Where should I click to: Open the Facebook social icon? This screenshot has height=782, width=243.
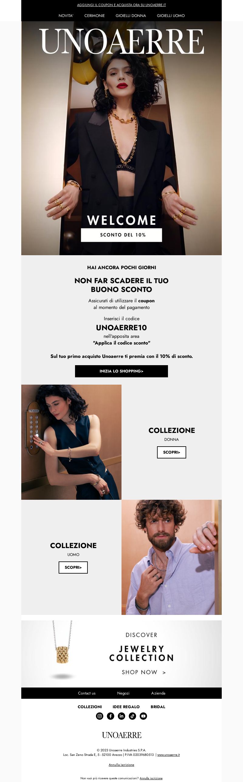[x=111, y=716]
